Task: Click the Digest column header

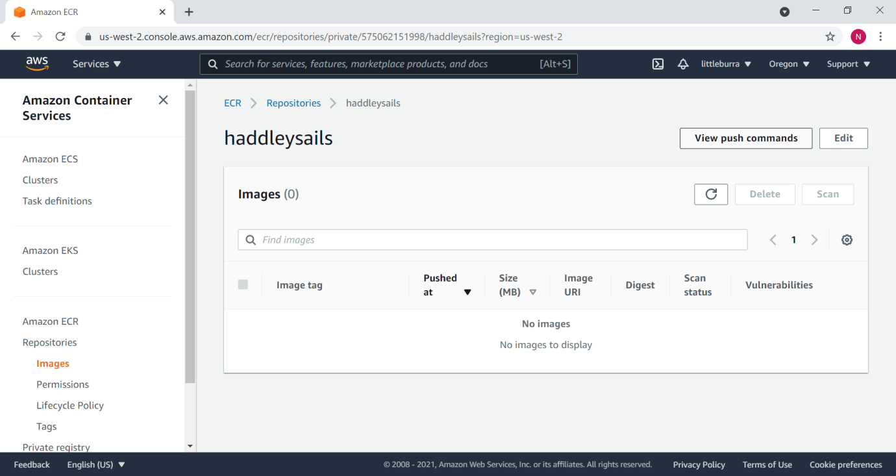Action: pos(640,285)
